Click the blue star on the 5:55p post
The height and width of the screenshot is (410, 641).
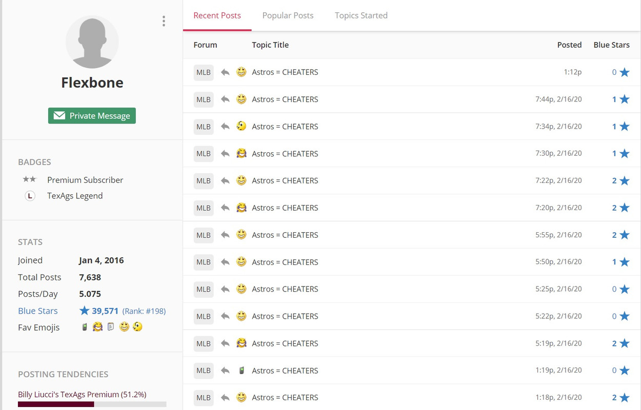(624, 235)
